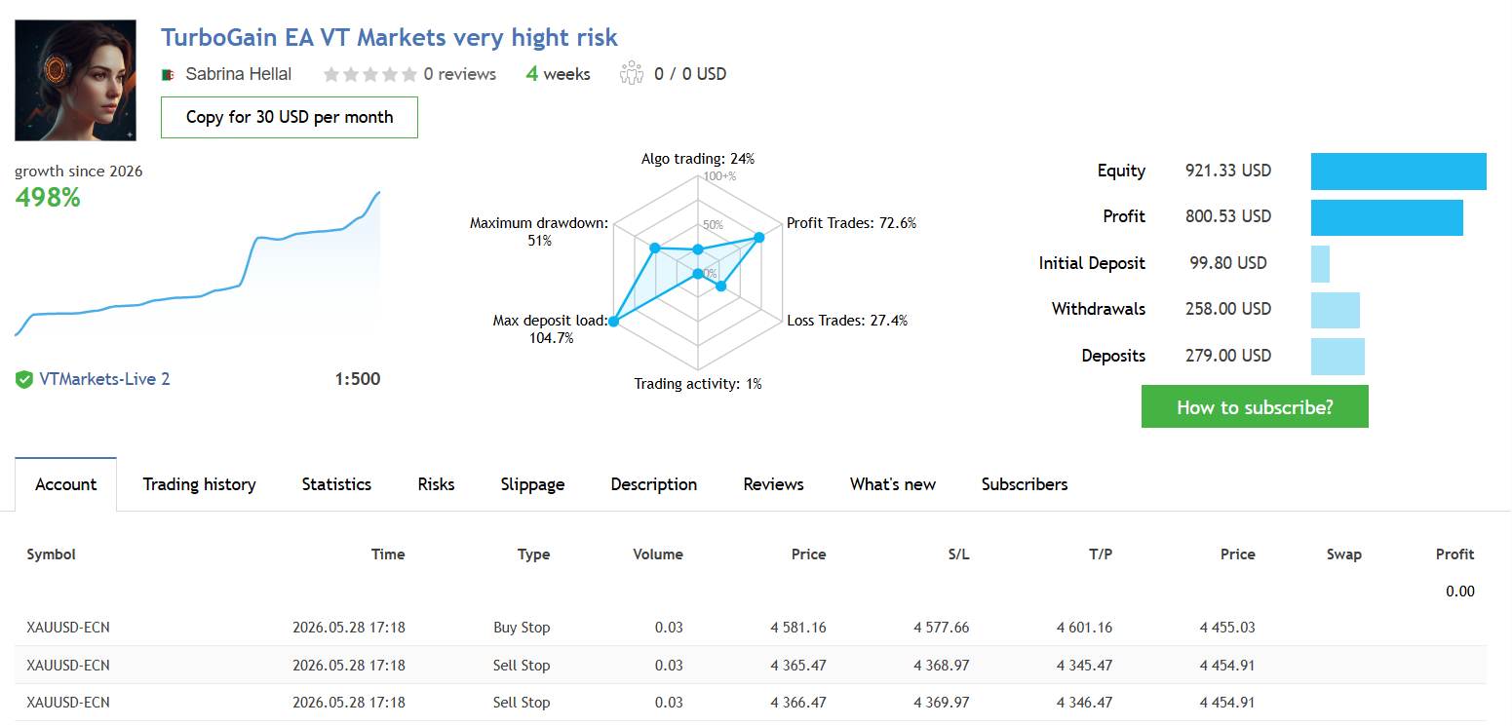Click the green verified shield icon by VTMarkets-Live 2
Viewport: 1512px width, 726px height.
(24, 380)
